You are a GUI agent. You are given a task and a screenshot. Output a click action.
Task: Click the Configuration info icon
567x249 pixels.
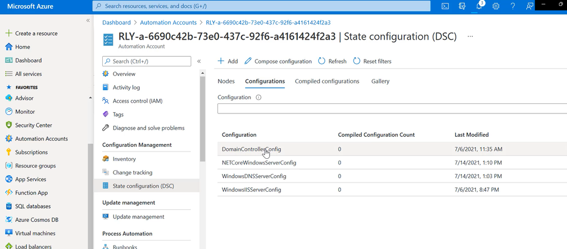[259, 98]
